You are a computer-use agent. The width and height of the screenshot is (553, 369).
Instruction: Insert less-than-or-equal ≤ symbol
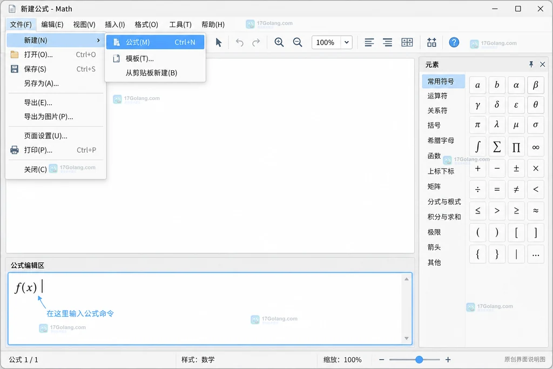477,211
